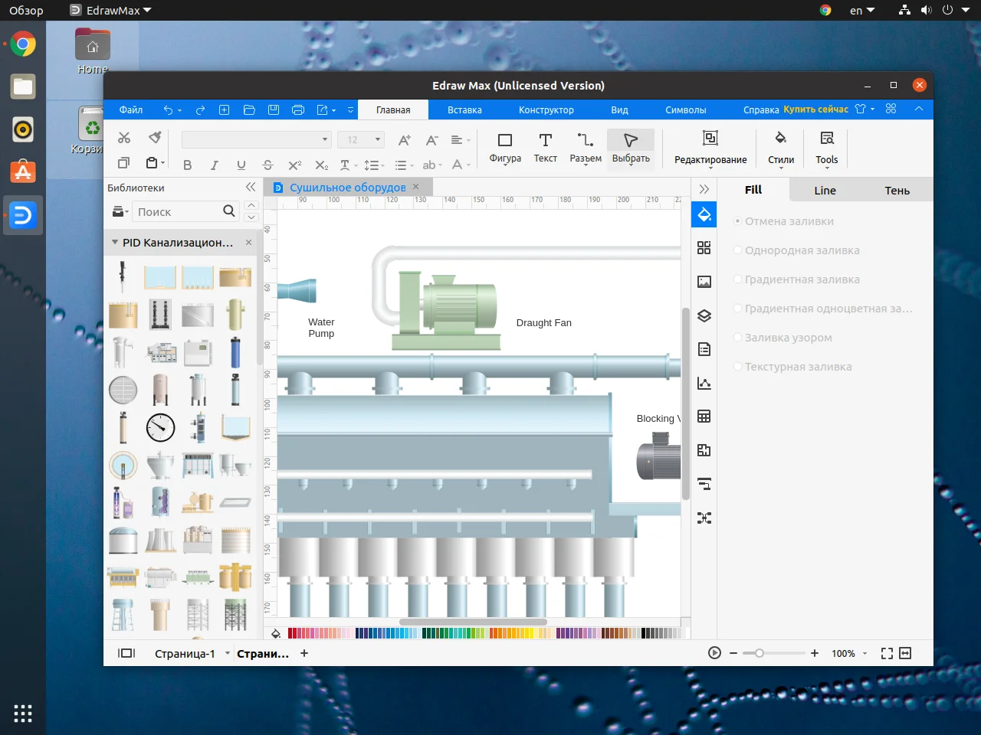Open the picture panel icon in right sidebar
Image resolution: width=981 pixels, height=735 pixels.
(x=704, y=281)
